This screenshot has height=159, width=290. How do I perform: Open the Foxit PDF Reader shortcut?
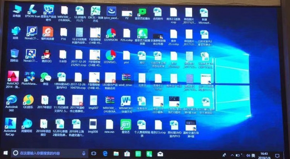click(x=47, y=32)
